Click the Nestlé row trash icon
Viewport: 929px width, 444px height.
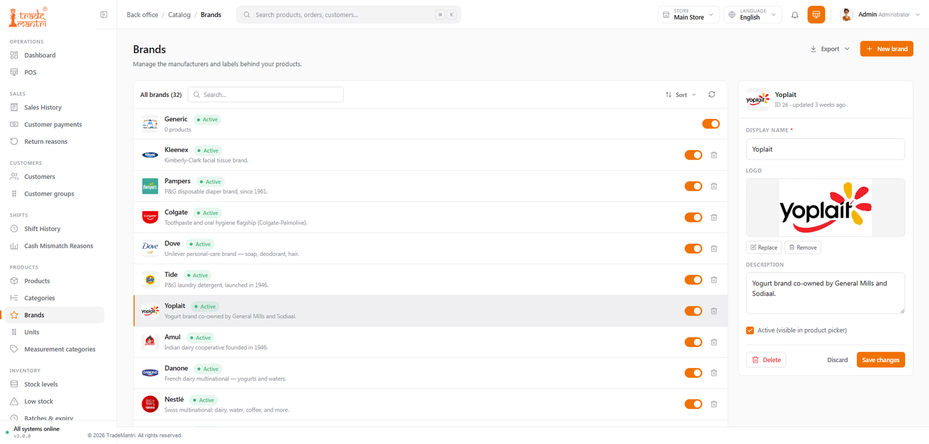click(x=714, y=405)
